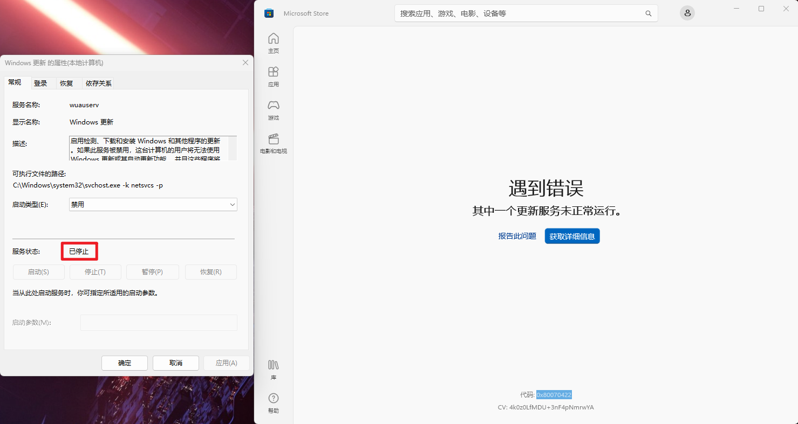Click the 获取详细信息 button
Image resolution: width=798 pixels, height=424 pixels.
coord(572,235)
